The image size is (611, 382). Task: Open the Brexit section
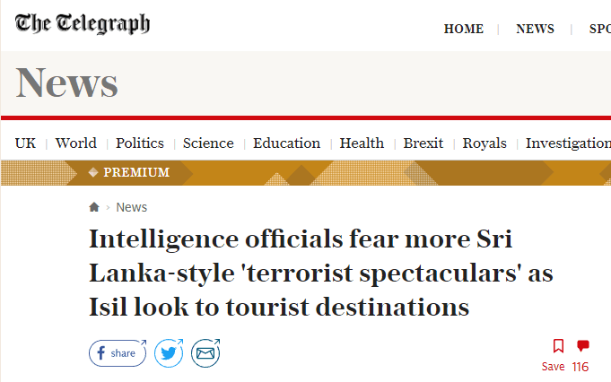(x=423, y=143)
